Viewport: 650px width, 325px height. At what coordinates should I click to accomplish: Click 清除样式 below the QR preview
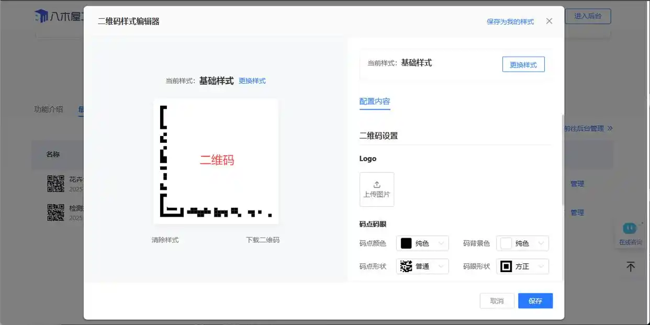pos(165,240)
